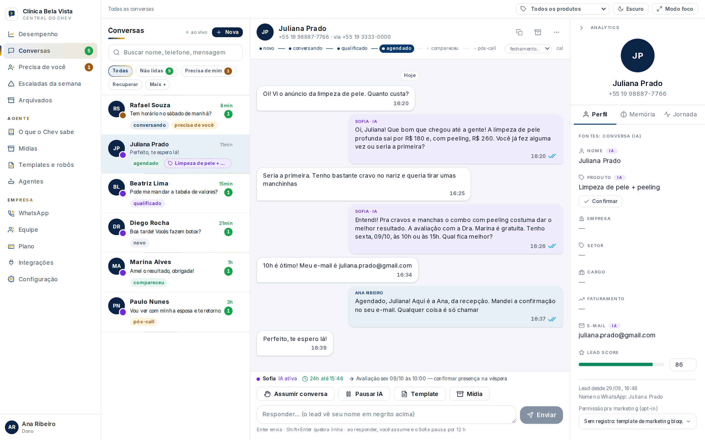Focus the Buscar nome, telefone search field
This screenshot has width=705, height=440.
(x=176, y=52)
